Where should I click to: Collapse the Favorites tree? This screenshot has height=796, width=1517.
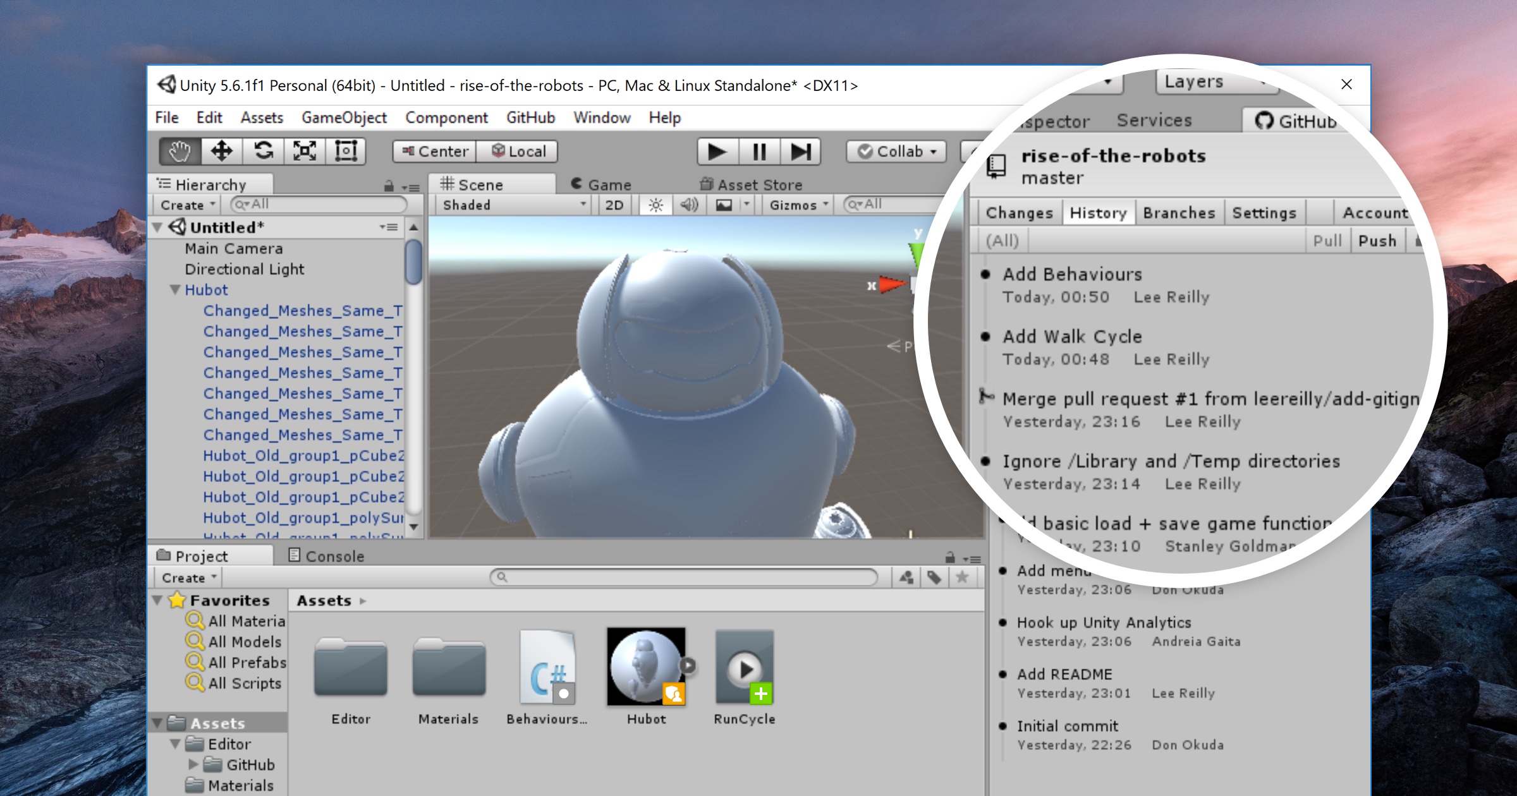(x=158, y=600)
